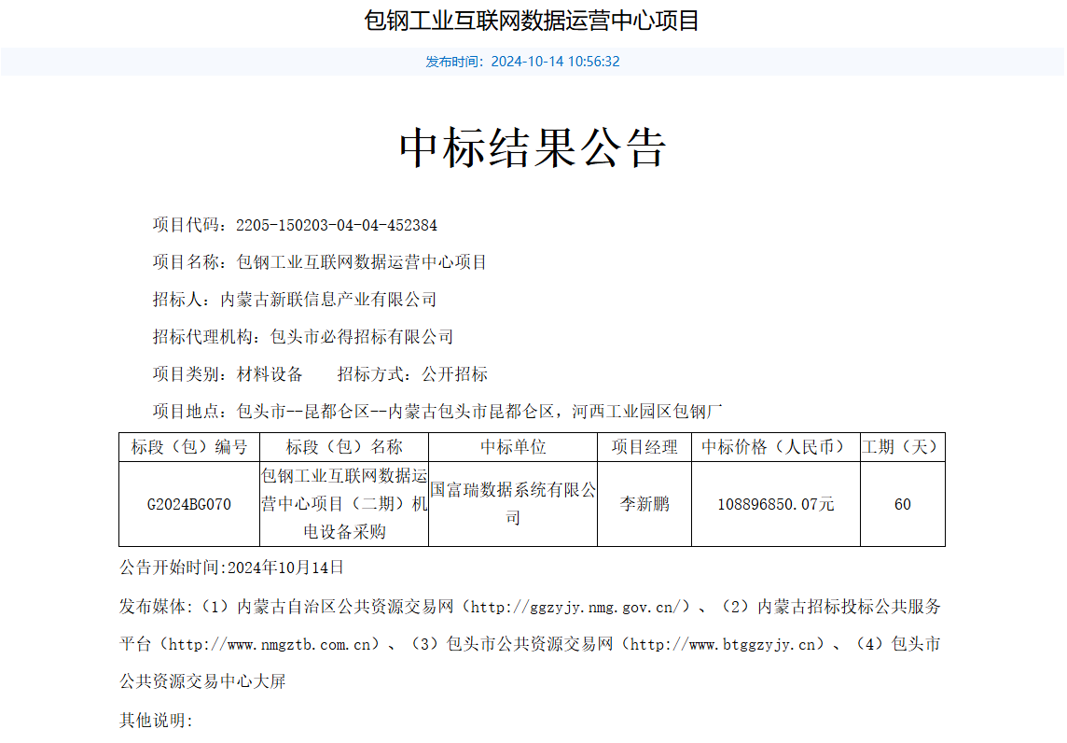Click table header 工期（天）

tap(902, 447)
